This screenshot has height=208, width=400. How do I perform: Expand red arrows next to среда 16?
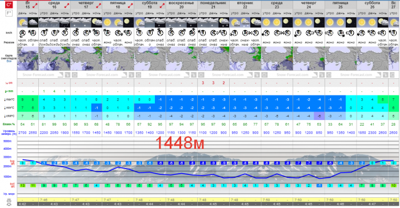[67, 5]
